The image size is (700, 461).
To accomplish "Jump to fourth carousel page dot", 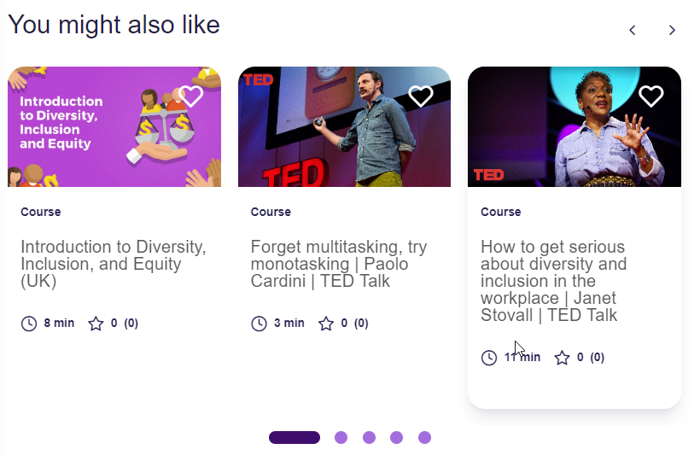I will 396,438.
